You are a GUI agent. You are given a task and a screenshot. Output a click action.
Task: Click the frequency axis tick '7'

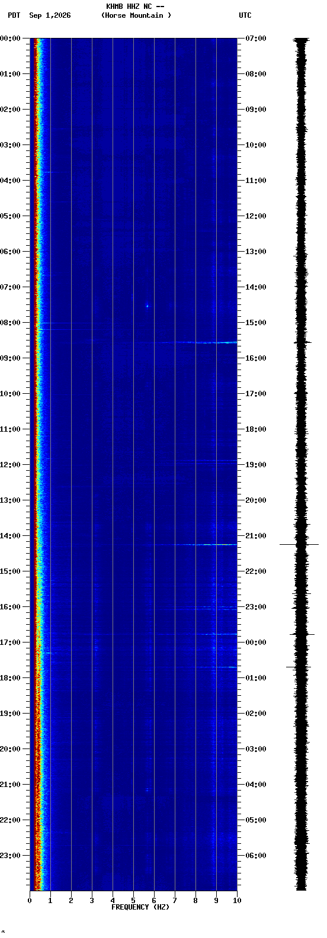click(175, 901)
